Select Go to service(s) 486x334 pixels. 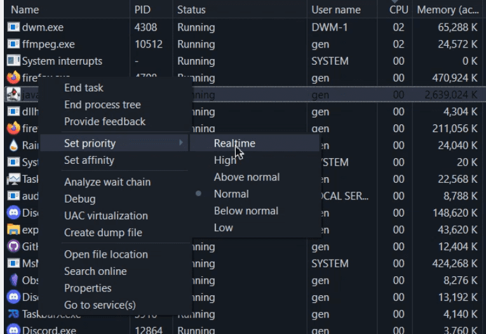click(100, 305)
